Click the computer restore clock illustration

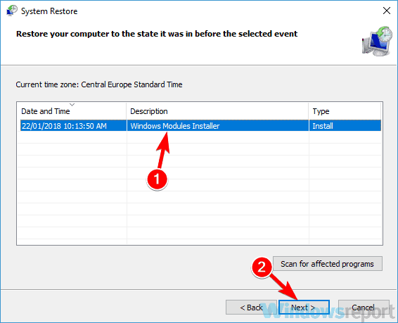coord(377,41)
